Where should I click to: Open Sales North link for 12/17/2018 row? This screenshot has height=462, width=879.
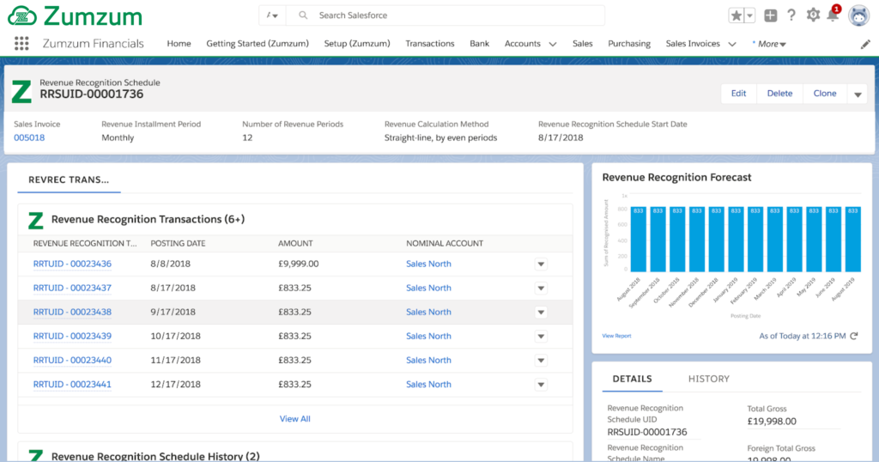428,385
